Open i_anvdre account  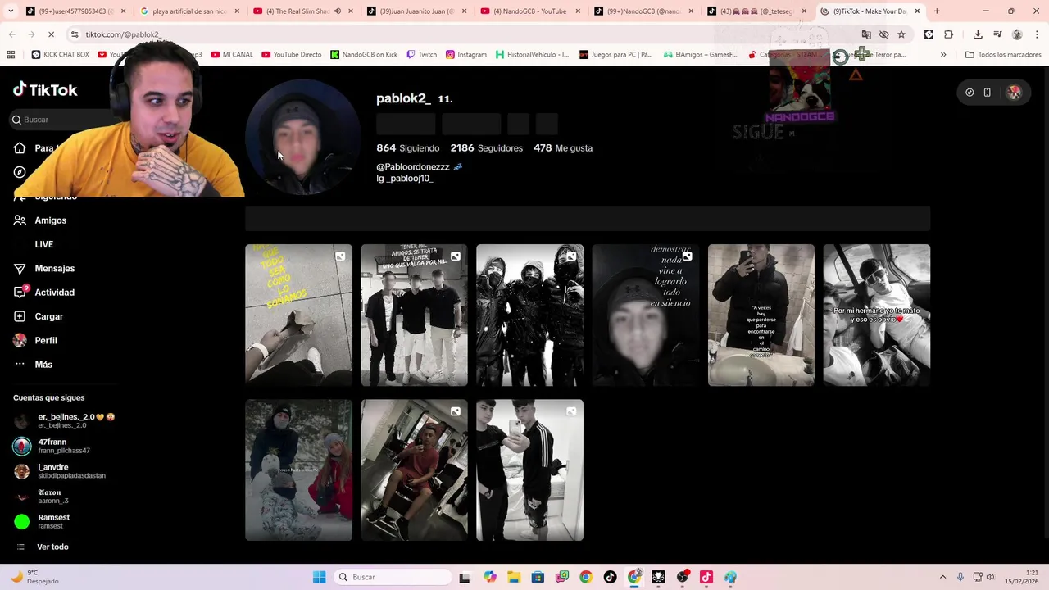pos(59,471)
